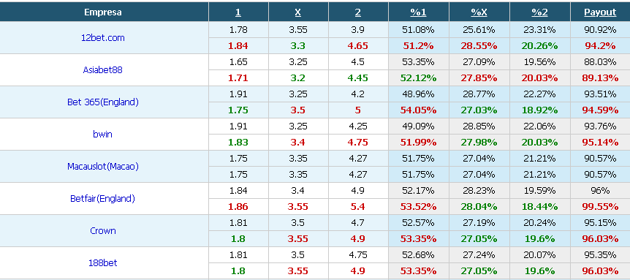This screenshot has width=630, height=280.
Task: Sort by the %X column header
Action: (479, 12)
